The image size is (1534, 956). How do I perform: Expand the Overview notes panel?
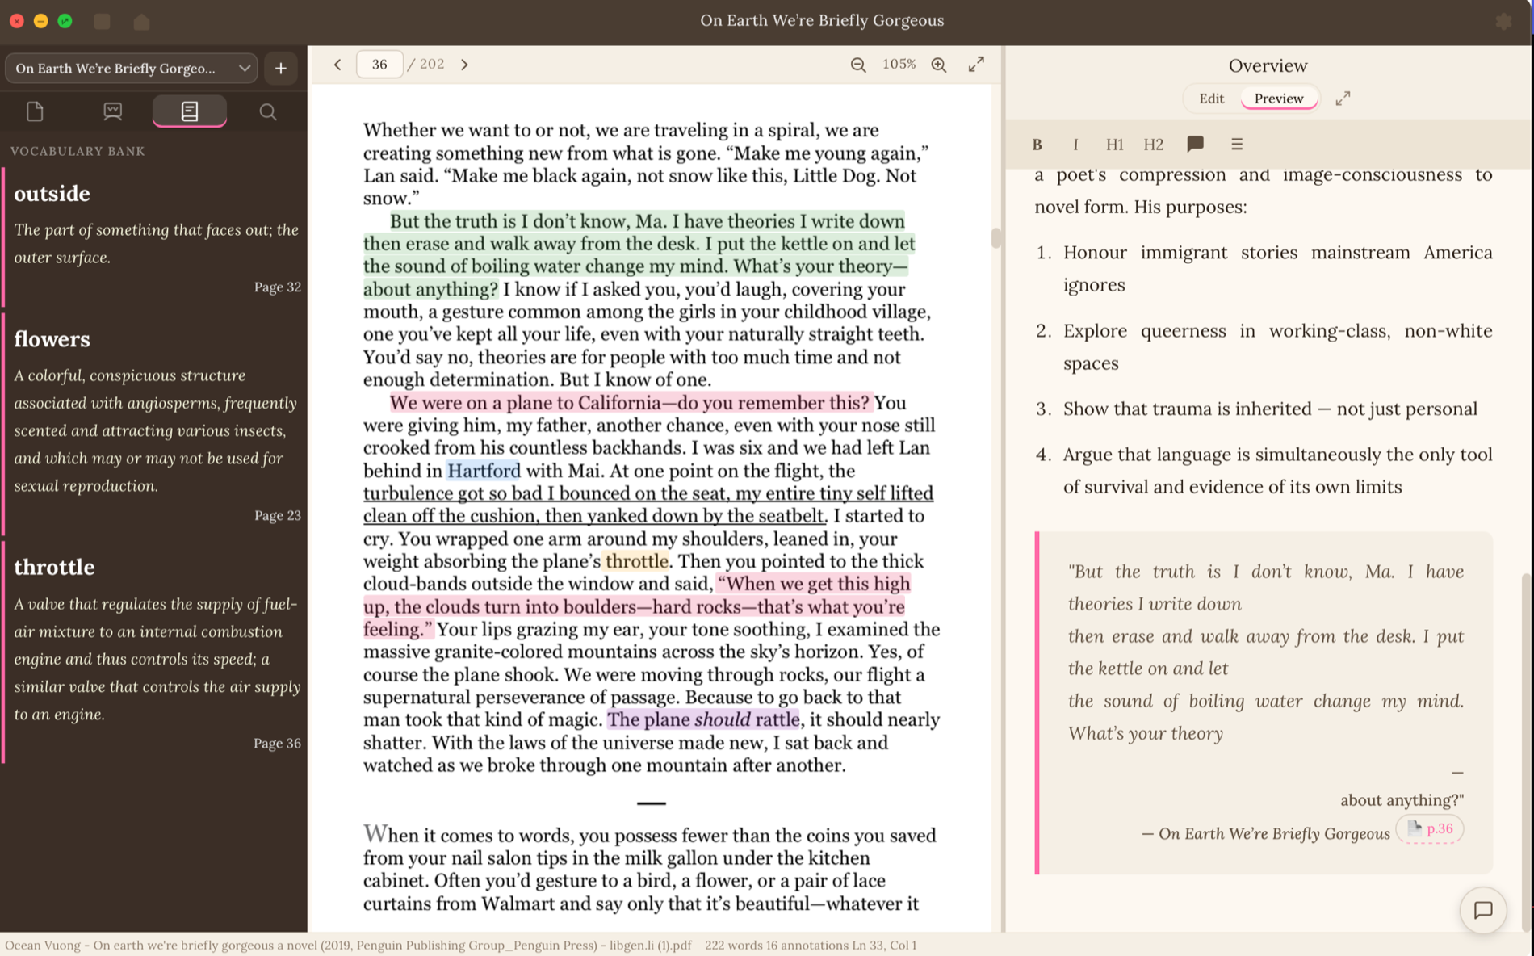(1343, 99)
